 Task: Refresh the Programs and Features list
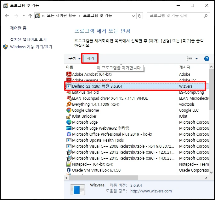coord(140,16)
